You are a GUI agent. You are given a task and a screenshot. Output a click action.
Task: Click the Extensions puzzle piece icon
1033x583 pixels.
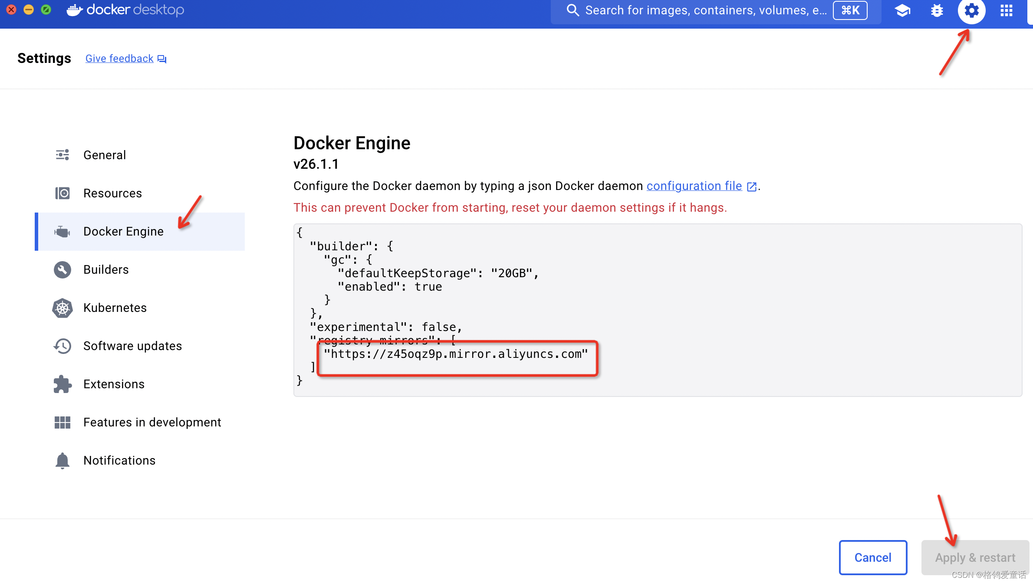tap(63, 384)
